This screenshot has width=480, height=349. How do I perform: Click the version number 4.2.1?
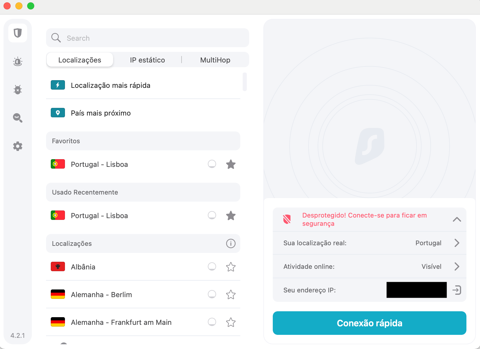coord(18,335)
